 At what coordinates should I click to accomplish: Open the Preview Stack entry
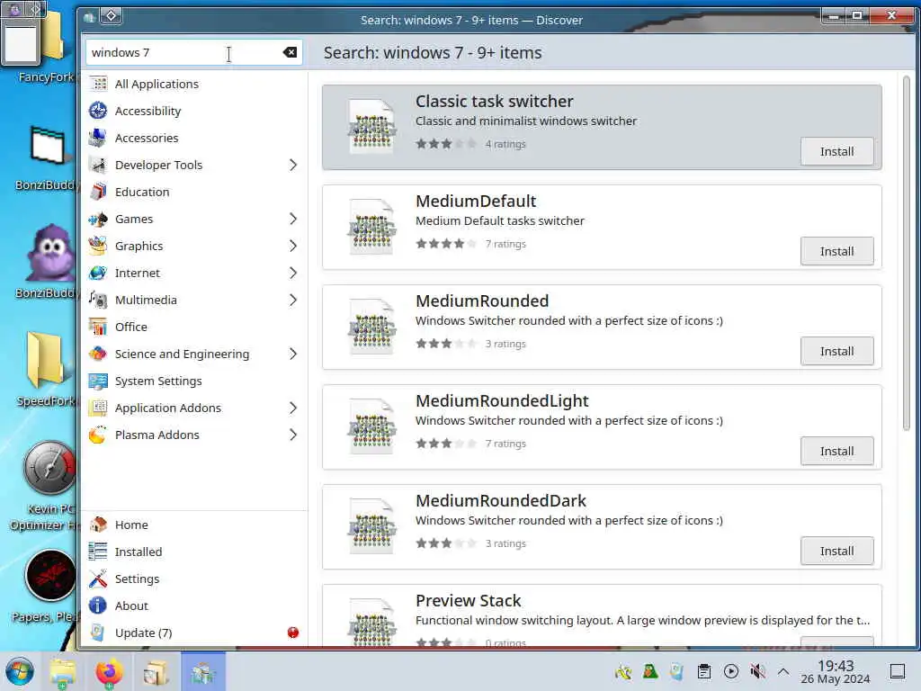pos(602,615)
